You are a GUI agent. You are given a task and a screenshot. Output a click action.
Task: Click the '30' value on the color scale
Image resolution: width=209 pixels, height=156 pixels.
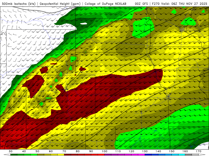pos(10,151)
